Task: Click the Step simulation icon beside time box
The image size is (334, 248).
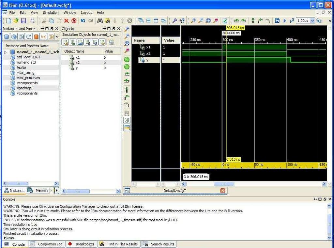Action: pyautogui.click(x=319, y=21)
